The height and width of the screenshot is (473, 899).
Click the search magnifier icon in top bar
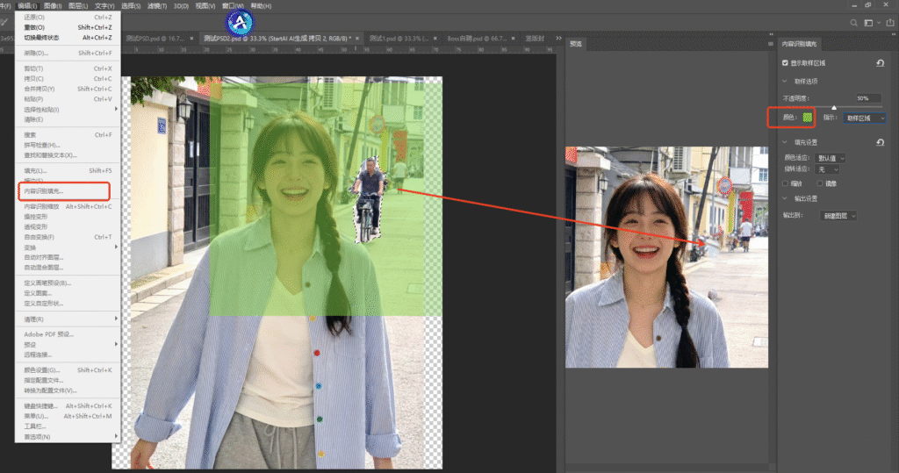pyautogui.click(x=852, y=23)
